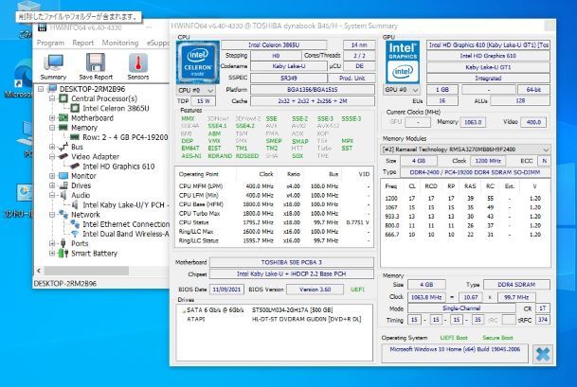The image size is (577, 387).
Task: Click the Audio speaker icon in the tree
Action: click(63, 195)
